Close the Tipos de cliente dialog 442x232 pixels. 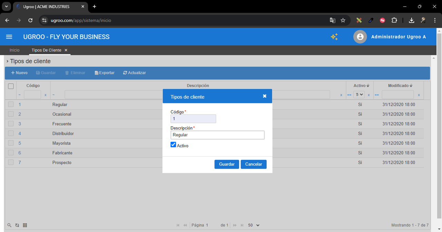[x=265, y=96]
